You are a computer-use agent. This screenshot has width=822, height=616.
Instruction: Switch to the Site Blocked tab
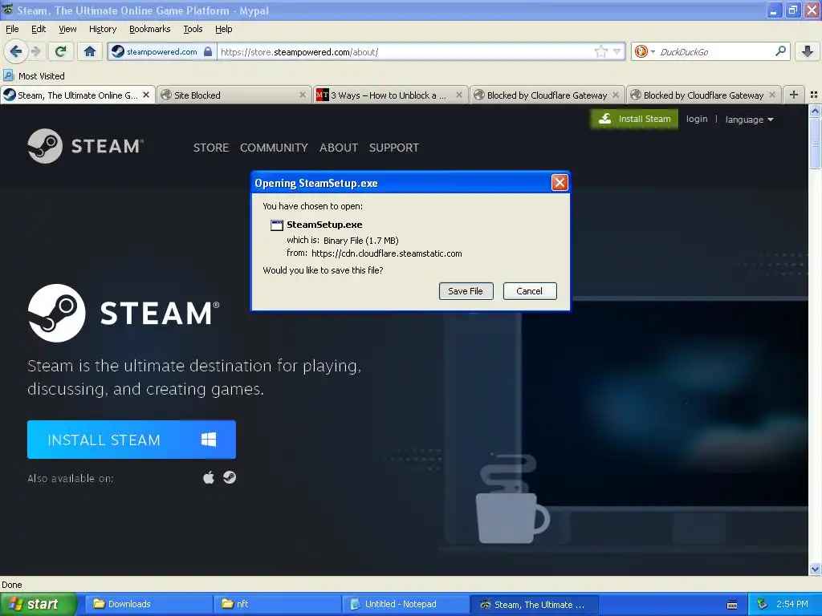tap(234, 95)
